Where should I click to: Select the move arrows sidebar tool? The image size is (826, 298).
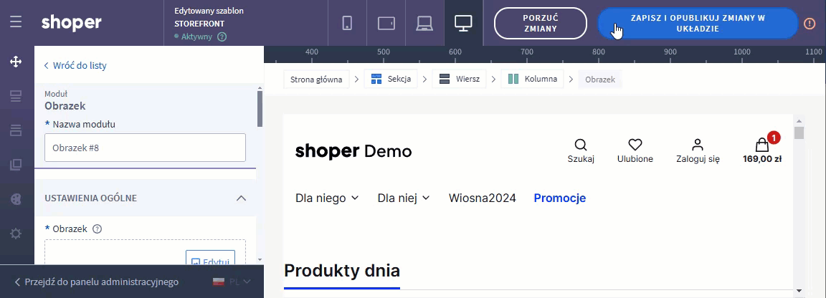(x=16, y=62)
